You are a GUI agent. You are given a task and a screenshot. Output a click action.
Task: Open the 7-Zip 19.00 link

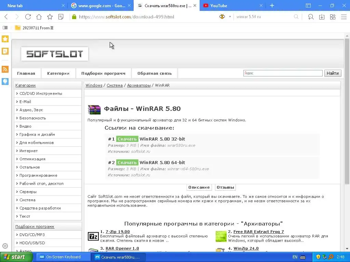coord(118,232)
